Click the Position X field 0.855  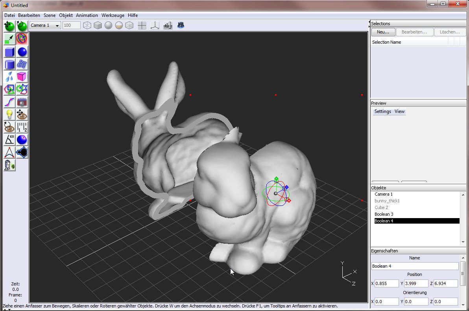point(386,283)
